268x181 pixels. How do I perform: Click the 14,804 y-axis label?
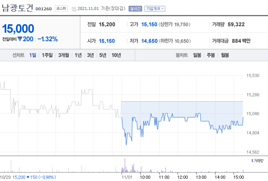click(253, 133)
